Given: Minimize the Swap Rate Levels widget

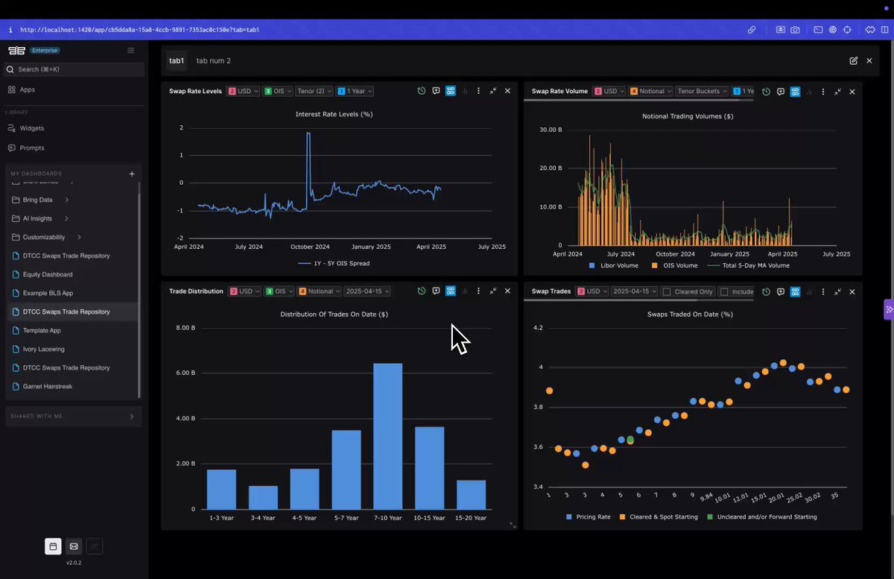Looking at the screenshot, I should tap(493, 91).
